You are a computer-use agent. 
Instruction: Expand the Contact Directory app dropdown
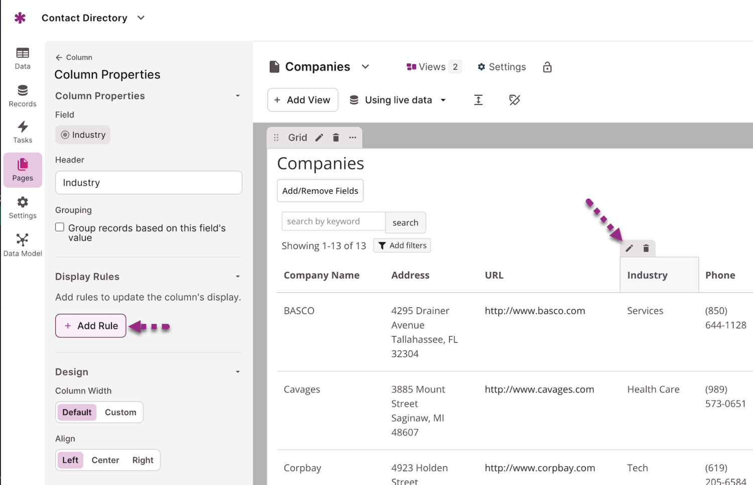click(x=141, y=18)
